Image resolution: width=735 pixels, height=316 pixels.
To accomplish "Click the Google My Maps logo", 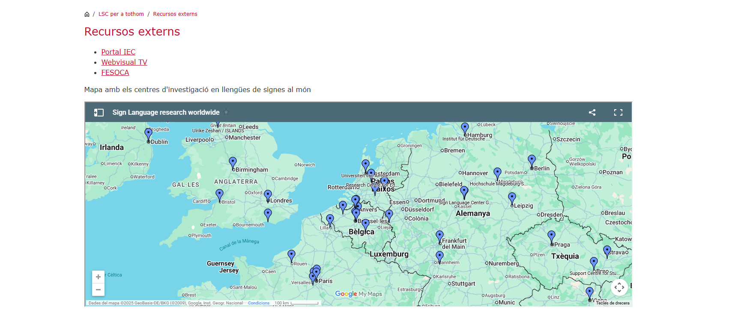I will tap(359, 294).
